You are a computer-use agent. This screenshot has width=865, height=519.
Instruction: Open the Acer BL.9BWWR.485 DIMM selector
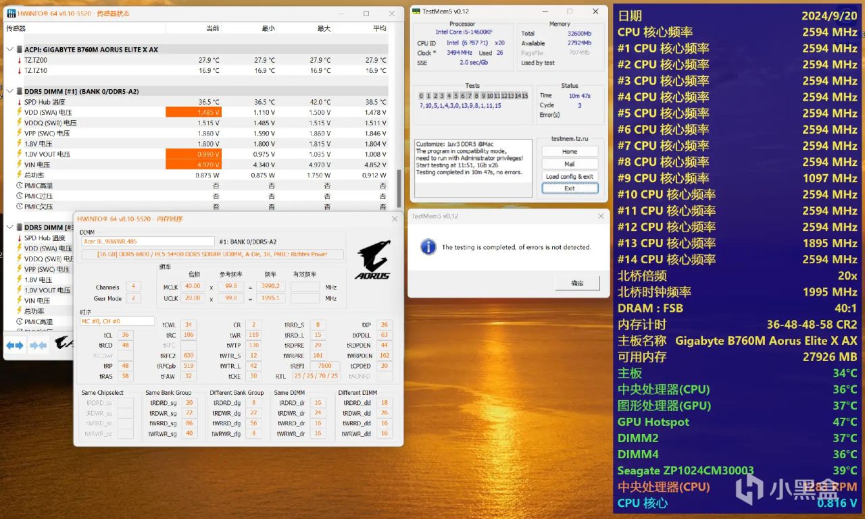pyautogui.click(x=147, y=241)
